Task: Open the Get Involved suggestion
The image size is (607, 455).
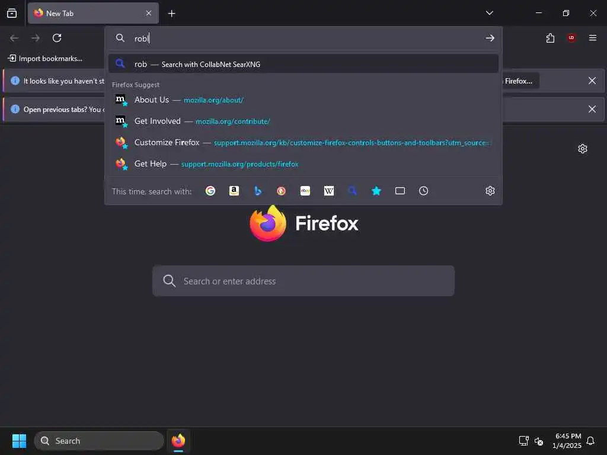Action: [303, 121]
